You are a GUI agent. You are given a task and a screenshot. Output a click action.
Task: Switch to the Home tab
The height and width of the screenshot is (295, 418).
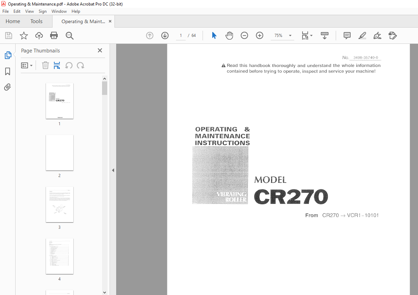click(13, 21)
